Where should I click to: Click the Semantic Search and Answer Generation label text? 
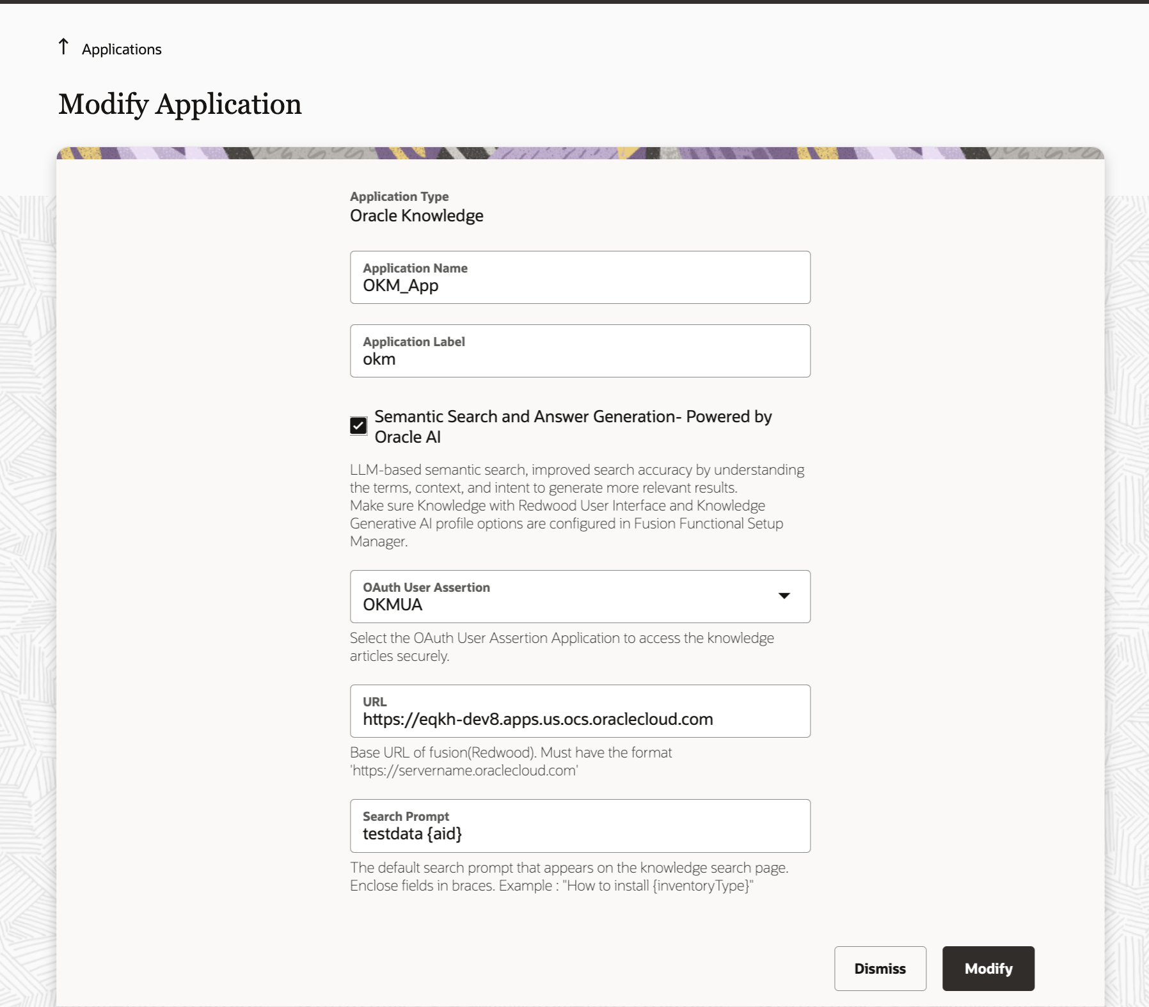tap(573, 427)
